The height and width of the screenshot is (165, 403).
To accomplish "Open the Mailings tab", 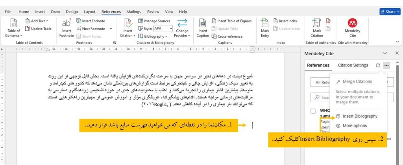I will point(134,12).
